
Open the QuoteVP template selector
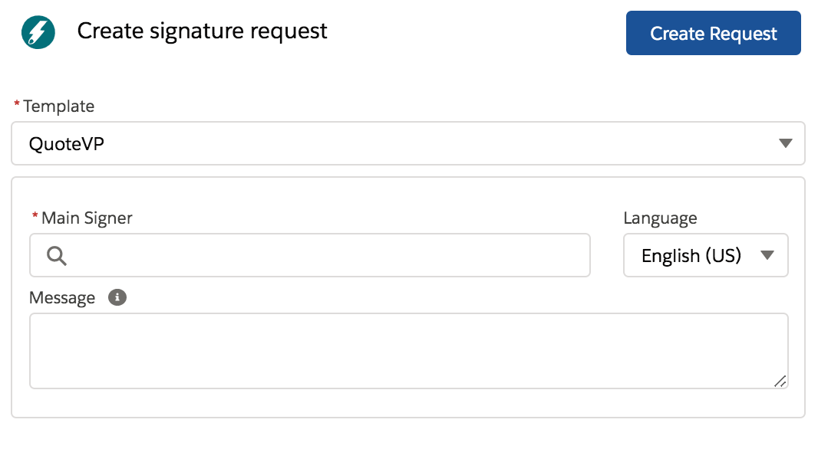pyautogui.click(x=384, y=143)
